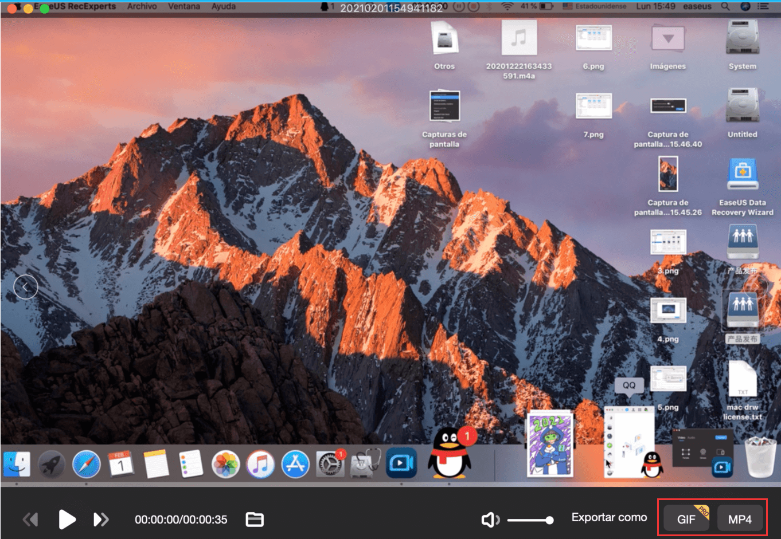Viewport: 781px width, 539px height.
Task: Click the Disk Utility icon in the dock
Action: [x=366, y=463]
